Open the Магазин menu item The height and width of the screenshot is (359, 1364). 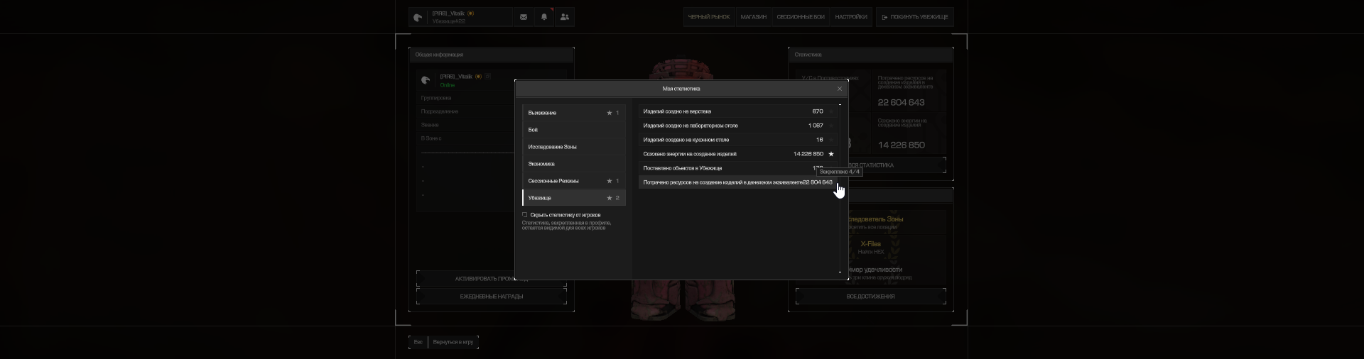pos(753,17)
